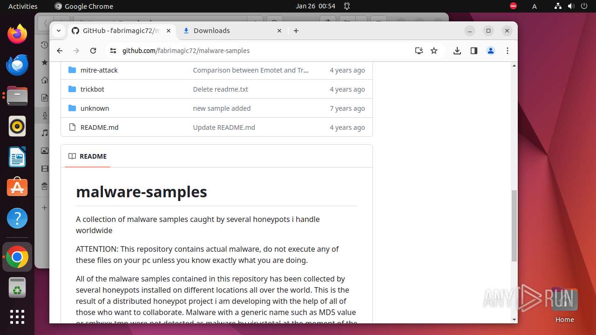Image resolution: width=596 pixels, height=335 pixels.
Task: Click the malware-samples heading
Action: pyautogui.click(x=142, y=192)
